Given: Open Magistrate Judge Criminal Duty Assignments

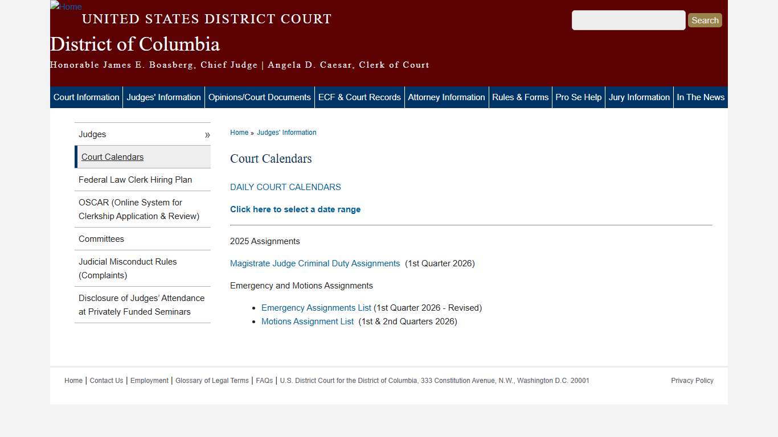Looking at the screenshot, I should click(315, 263).
